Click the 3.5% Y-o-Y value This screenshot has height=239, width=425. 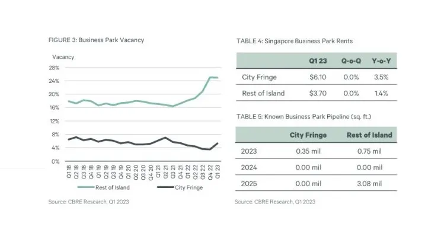tap(381, 77)
